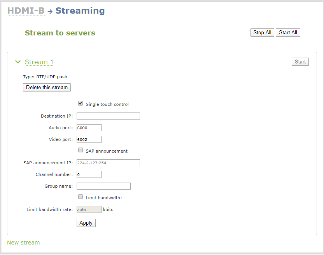Click Delete this stream button
324x255 pixels.
click(x=47, y=88)
